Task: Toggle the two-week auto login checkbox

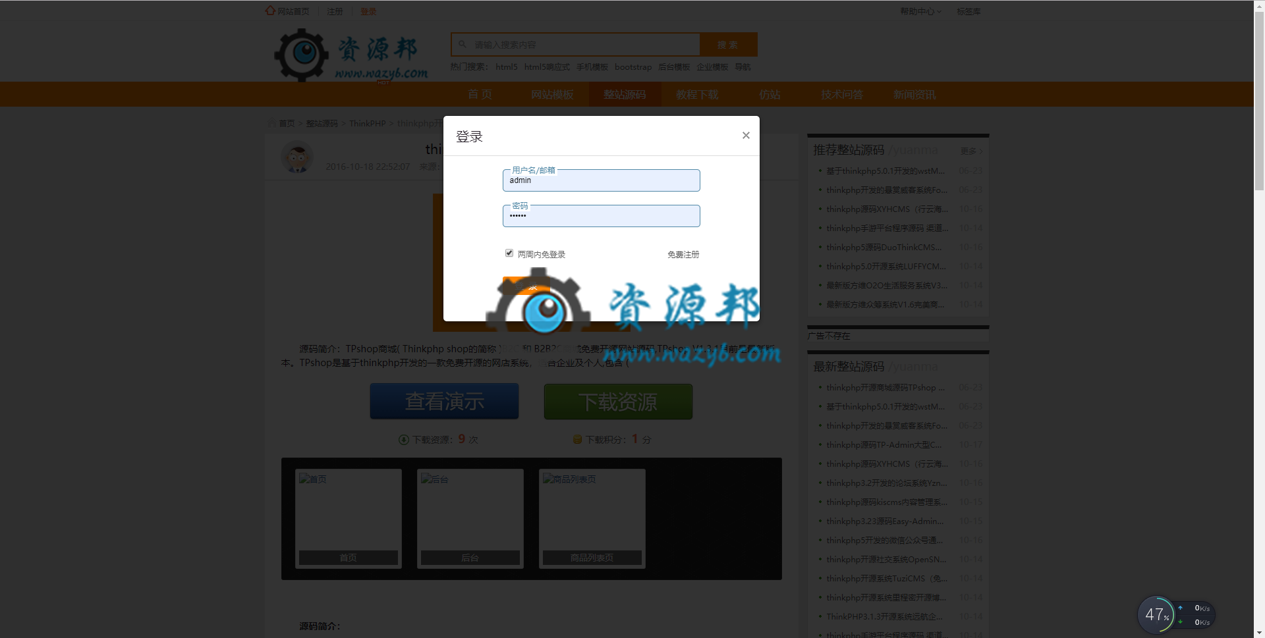Action: point(509,253)
